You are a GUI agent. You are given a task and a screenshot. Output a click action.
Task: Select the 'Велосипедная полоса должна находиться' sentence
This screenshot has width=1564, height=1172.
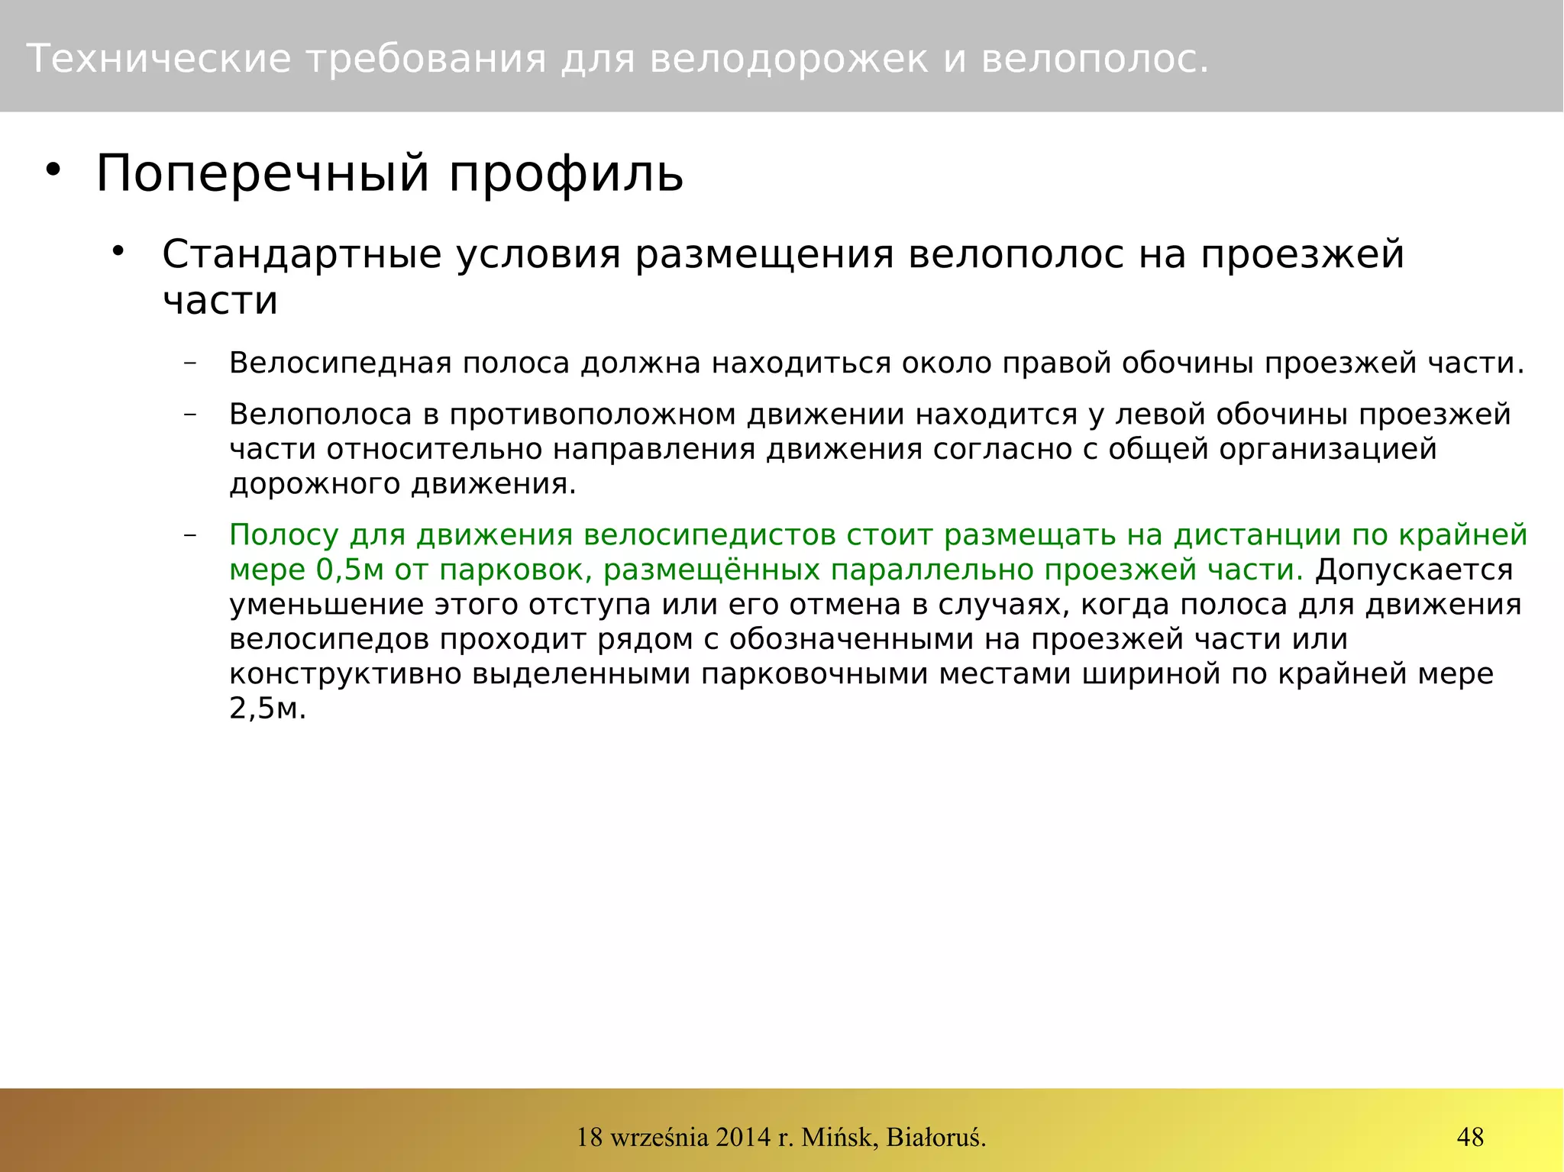pos(875,363)
